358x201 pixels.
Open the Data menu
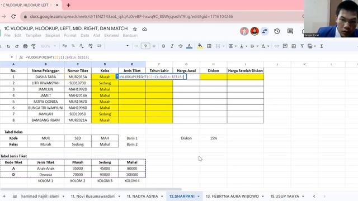pyautogui.click(x=84, y=35)
